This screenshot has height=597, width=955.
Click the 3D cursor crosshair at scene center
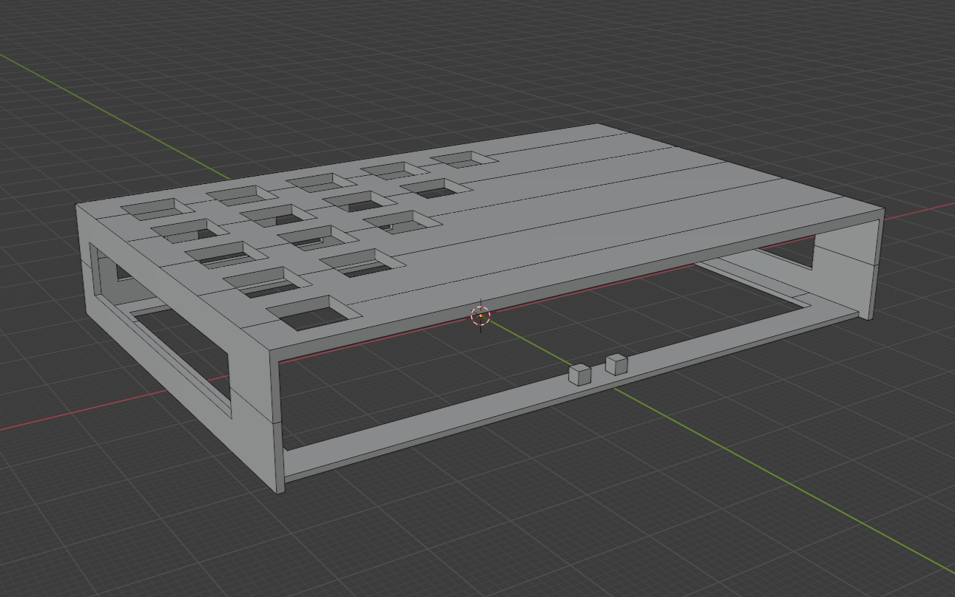tap(481, 316)
